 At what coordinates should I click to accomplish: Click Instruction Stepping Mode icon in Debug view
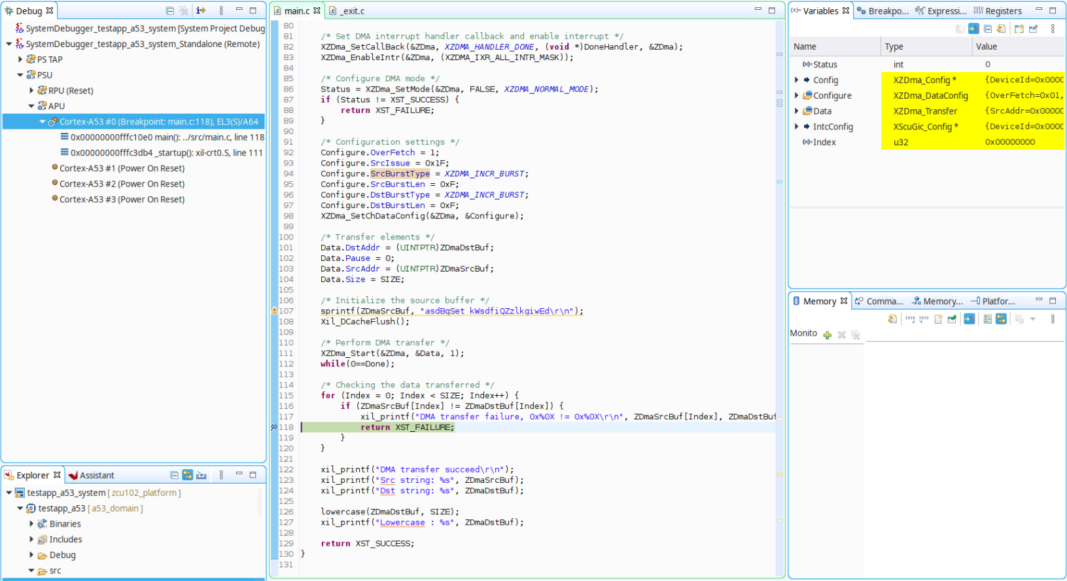201,10
